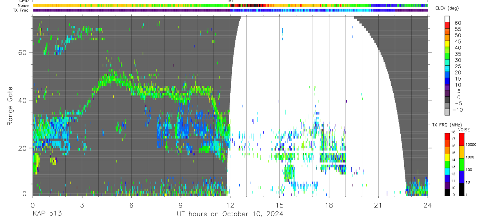
Task: Click the TX Freq row label
Action: pos(22,10)
